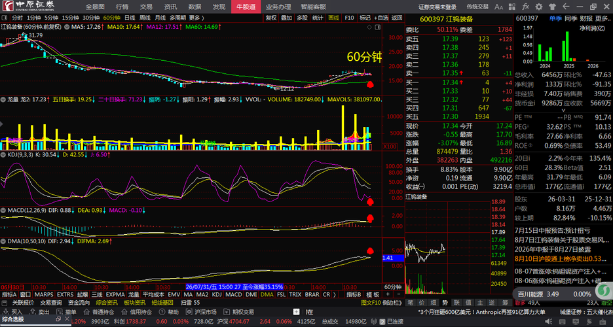The image size is (613, 327).
Task: Open the fx formula manager icon
Action: (x=525, y=7)
